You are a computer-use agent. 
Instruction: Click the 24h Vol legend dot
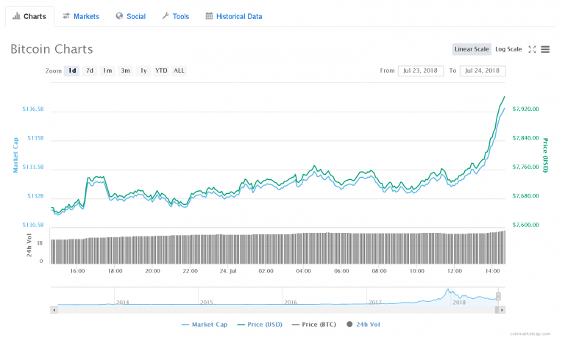pyautogui.click(x=349, y=324)
